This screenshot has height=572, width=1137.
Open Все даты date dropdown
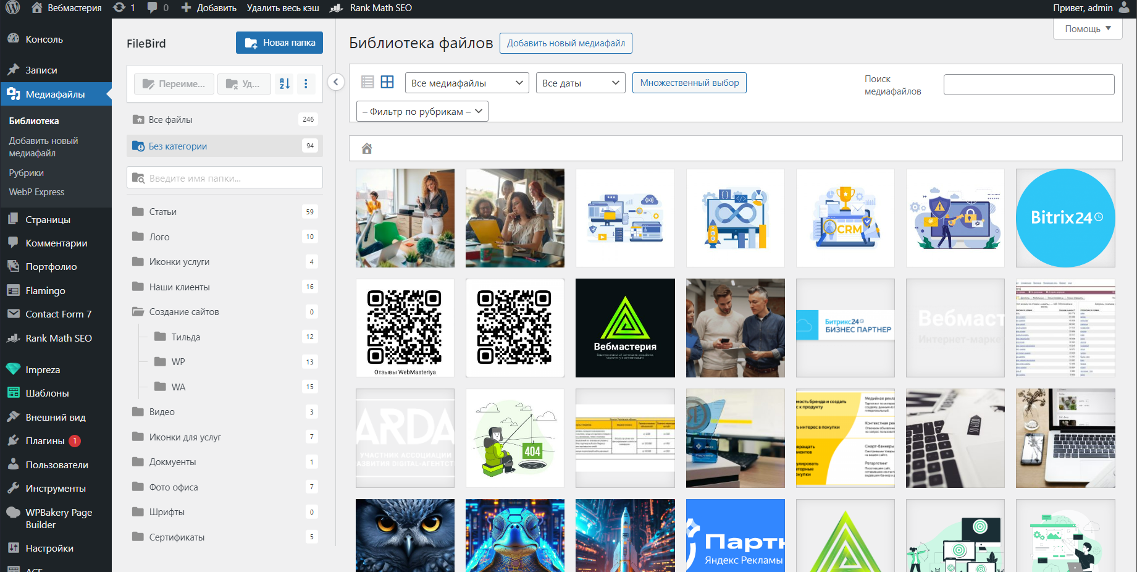coord(581,83)
